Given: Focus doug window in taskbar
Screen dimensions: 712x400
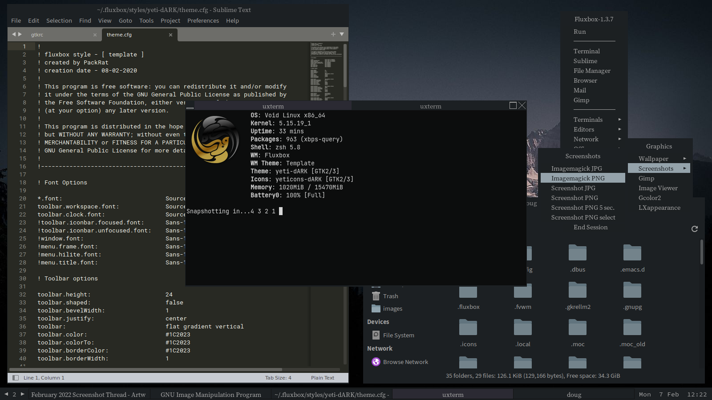Looking at the screenshot, I should pos(574,395).
